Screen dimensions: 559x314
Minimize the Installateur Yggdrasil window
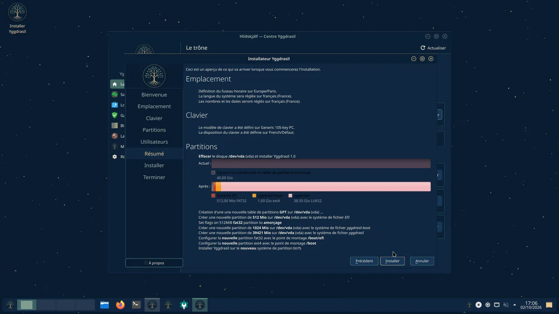[x=414, y=59]
